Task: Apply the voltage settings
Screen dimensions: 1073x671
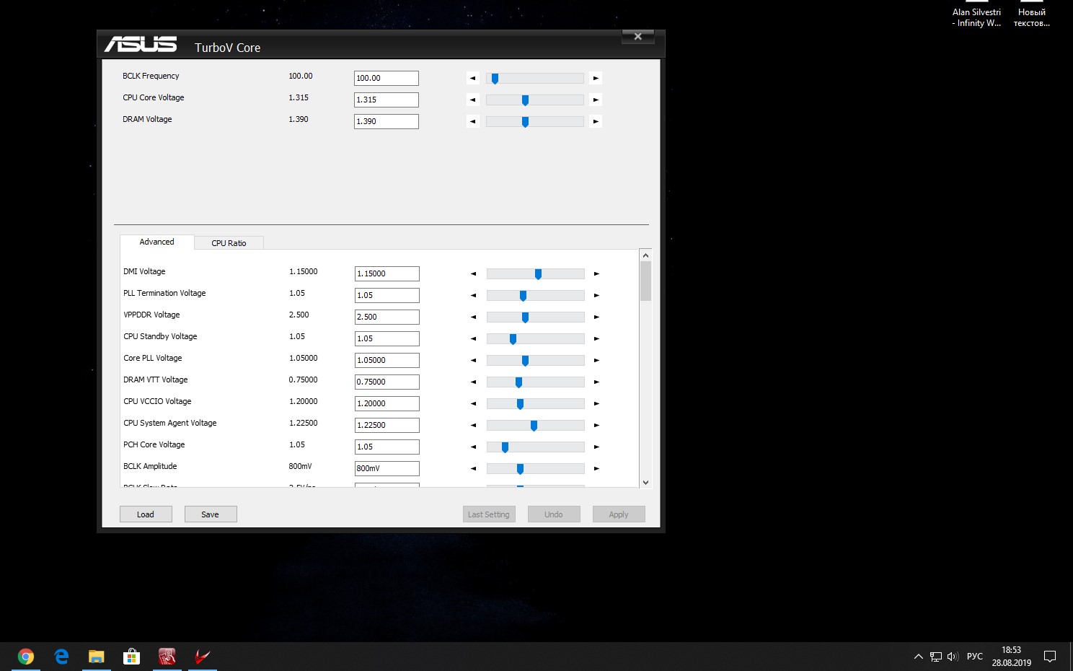Action: pos(619,514)
